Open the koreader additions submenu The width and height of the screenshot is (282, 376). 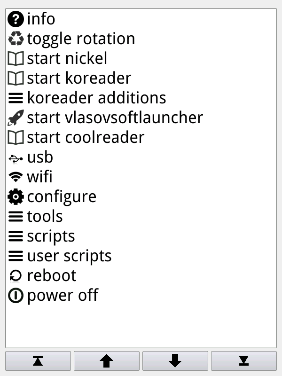96,98
